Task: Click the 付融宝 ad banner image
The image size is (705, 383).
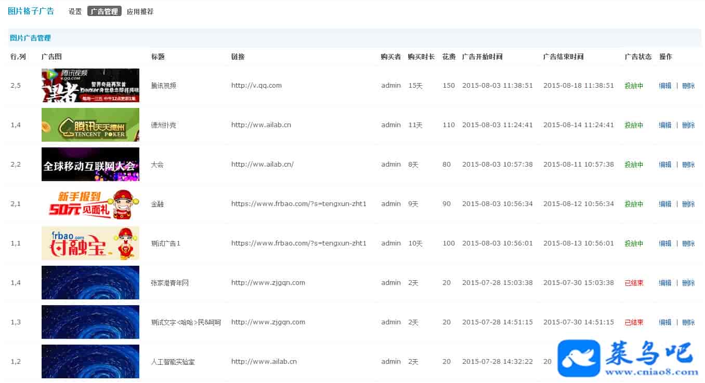Action: point(90,243)
